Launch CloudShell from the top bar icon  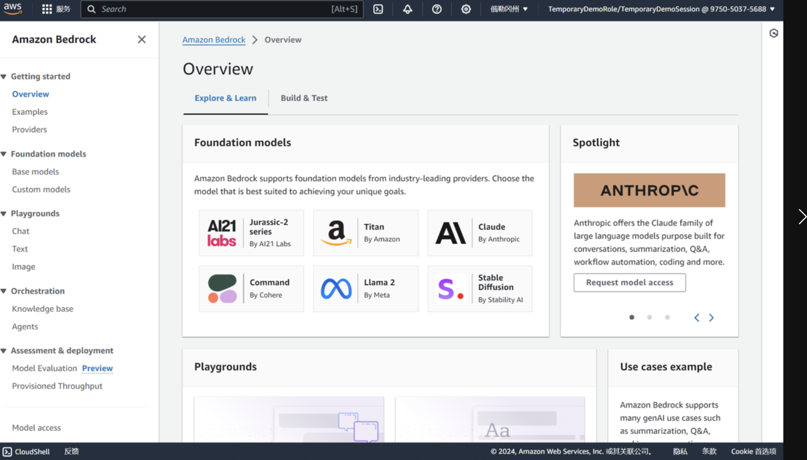pyautogui.click(x=378, y=9)
